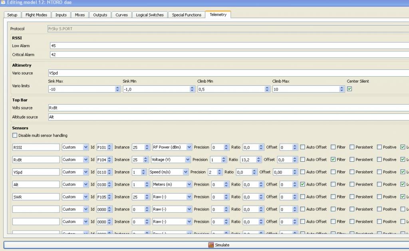Image resolution: width=409 pixels, height=251 pixels.
Task: Open the RF Power (dBm) unit dropdown
Action: [172, 147]
